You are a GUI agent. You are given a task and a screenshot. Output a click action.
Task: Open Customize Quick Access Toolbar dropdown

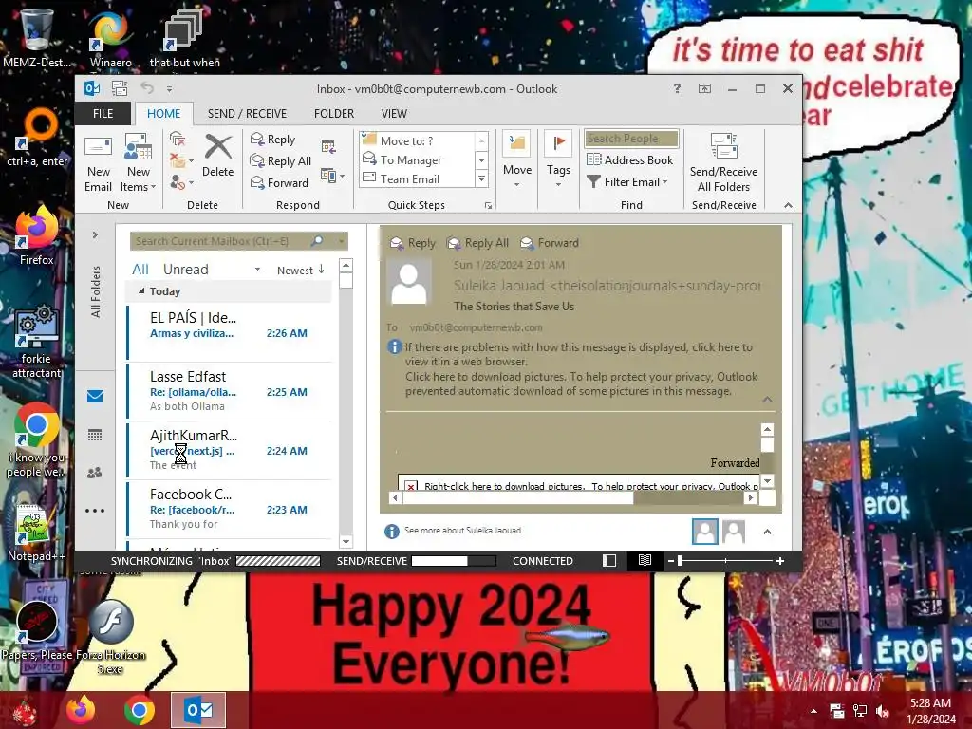point(169,89)
